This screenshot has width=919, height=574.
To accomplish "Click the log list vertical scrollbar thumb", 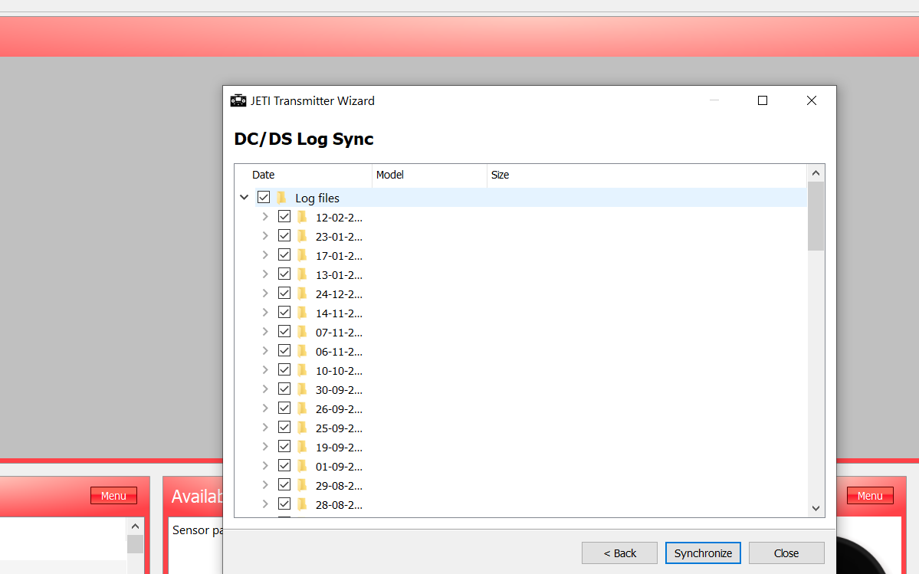I will click(816, 216).
